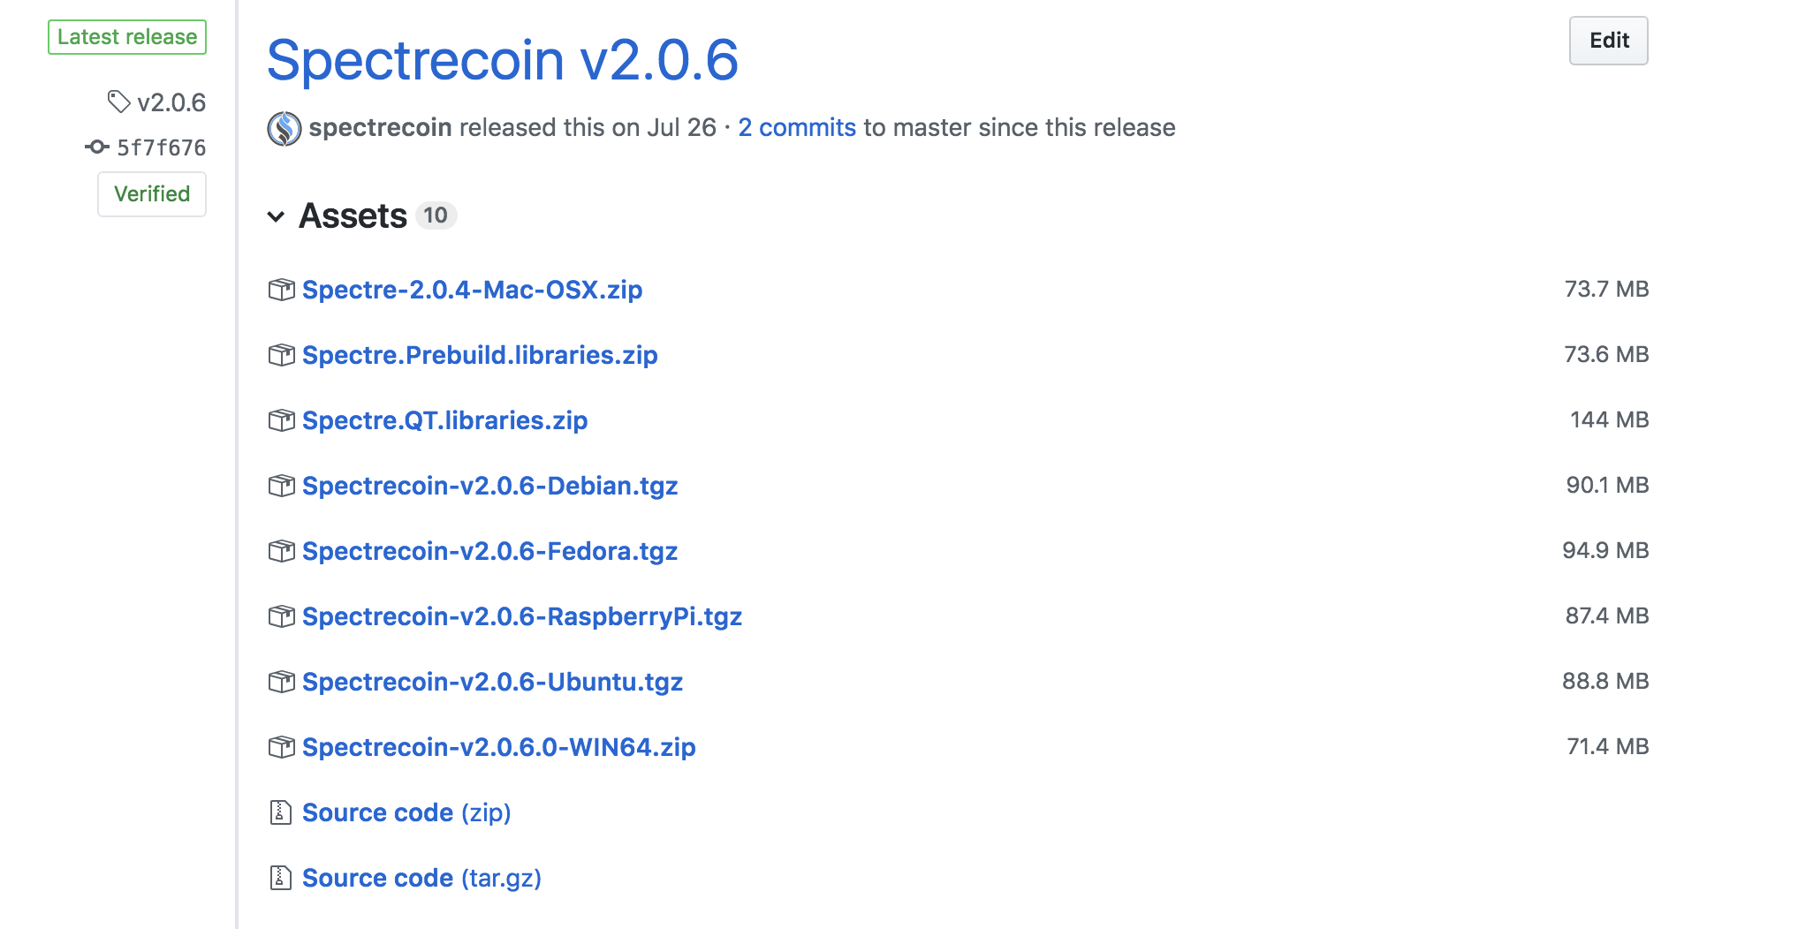Image resolution: width=1813 pixels, height=929 pixels.
Task: Collapse the Assets section chevron
Action: (276, 216)
